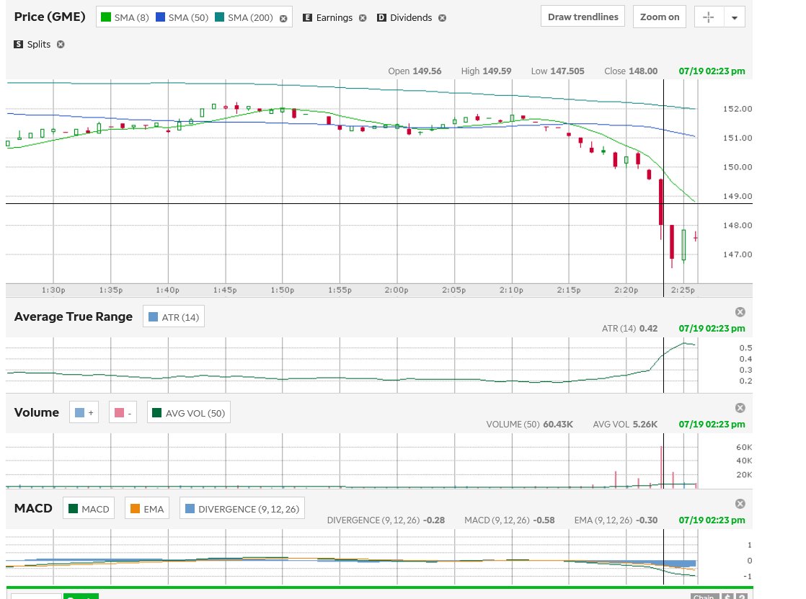Click the MACD (9, 12, 26) -0.58 readout
806x599 pixels.
coord(510,520)
